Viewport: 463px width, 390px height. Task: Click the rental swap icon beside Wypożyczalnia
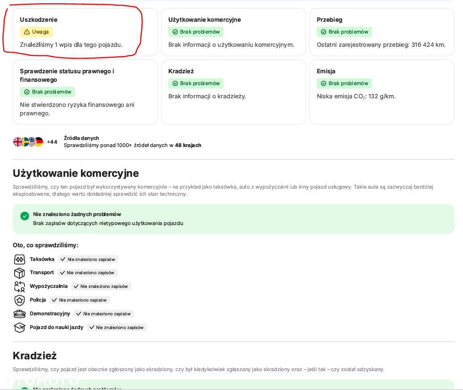pyautogui.click(x=19, y=286)
